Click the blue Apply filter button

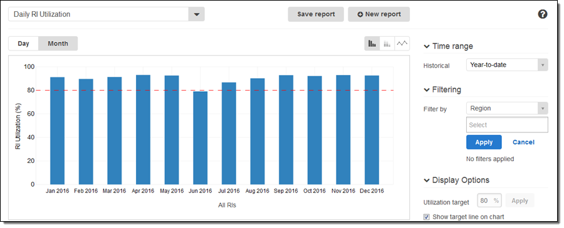(x=484, y=142)
